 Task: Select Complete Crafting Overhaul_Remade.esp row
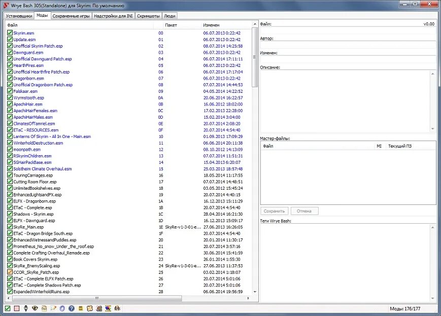click(x=129, y=253)
